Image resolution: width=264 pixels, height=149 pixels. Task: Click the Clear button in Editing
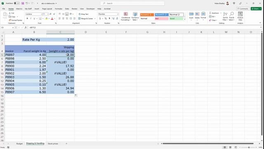(213, 20)
